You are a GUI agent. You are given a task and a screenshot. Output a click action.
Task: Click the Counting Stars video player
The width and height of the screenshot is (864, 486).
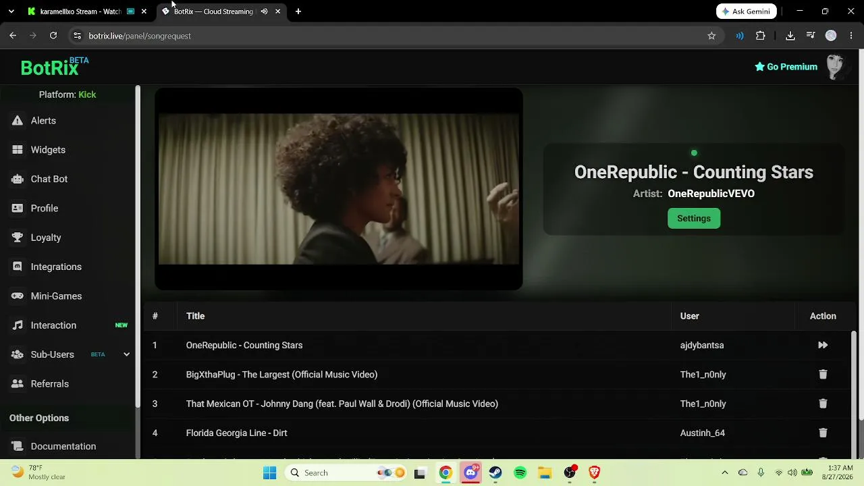pyautogui.click(x=339, y=189)
